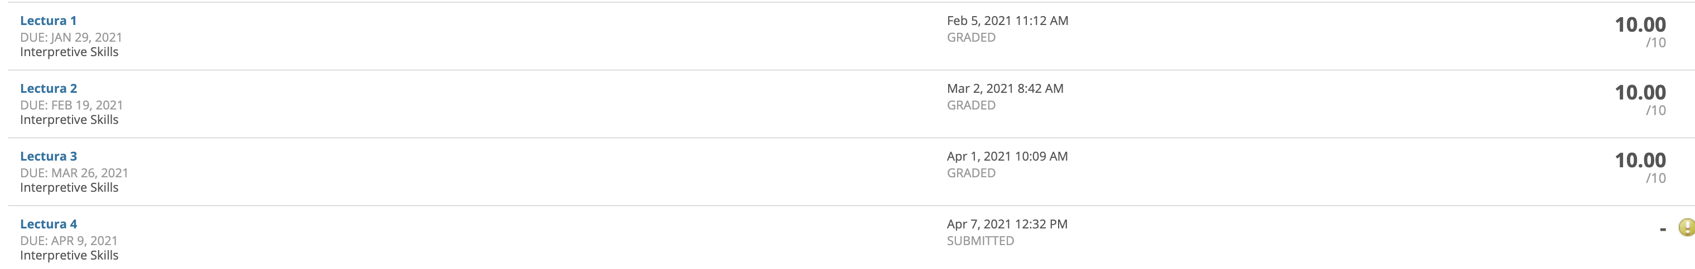1695x269 pixels.
Task: Open the Lectura 1 assignment link
Action: tap(48, 21)
